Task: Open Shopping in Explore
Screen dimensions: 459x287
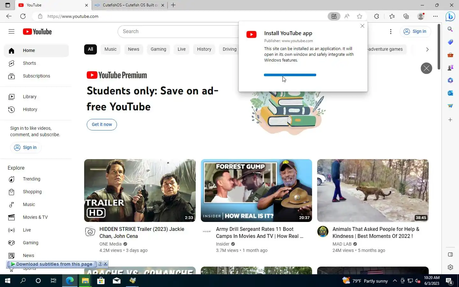Action: pos(36,192)
